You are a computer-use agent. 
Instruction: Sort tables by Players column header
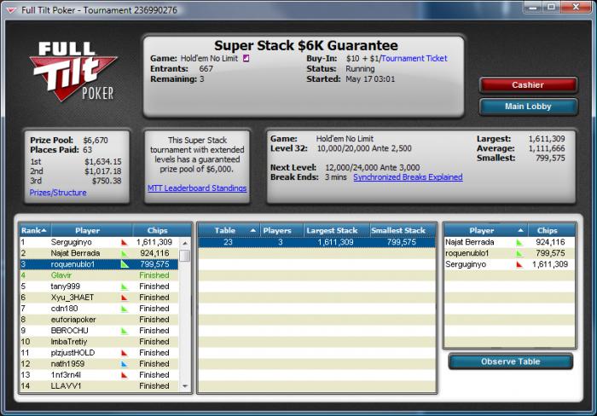[281, 230]
